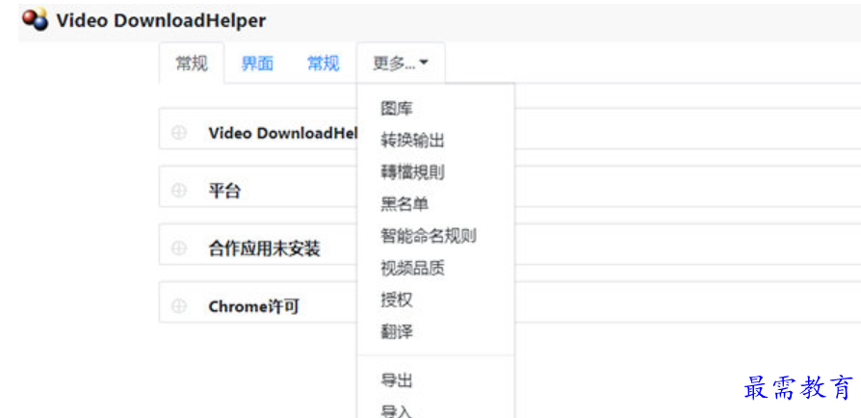
Task: Expand the 平台 section
Action: [178, 191]
